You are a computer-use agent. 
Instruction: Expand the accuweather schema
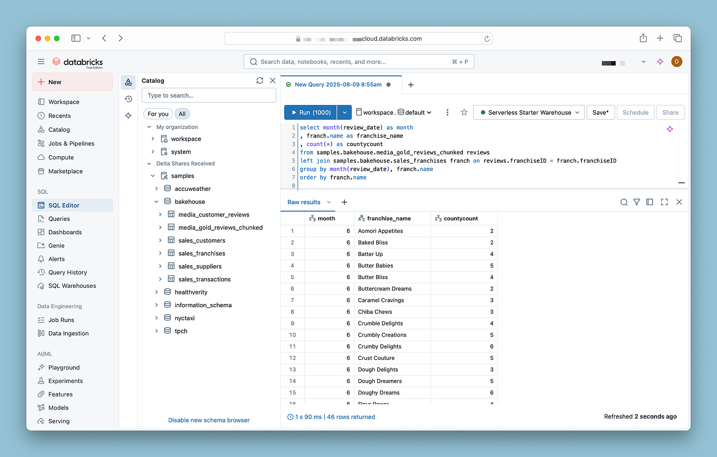pyautogui.click(x=157, y=189)
